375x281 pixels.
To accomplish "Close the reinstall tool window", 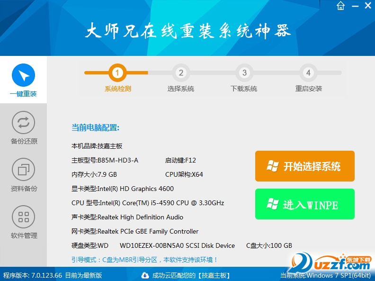I will (x=368, y=5).
